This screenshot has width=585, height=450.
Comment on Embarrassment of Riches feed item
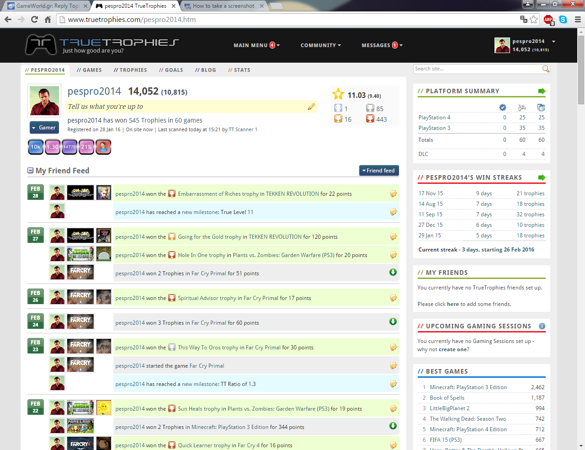click(x=394, y=194)
